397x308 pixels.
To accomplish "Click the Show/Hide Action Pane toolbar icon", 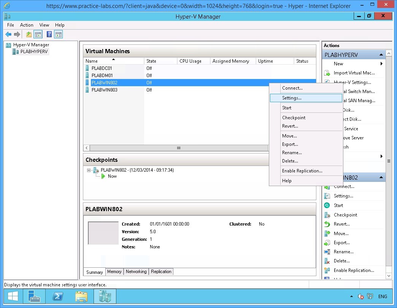I will click(58, 34).
